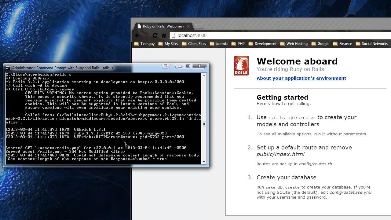Reload the localhost page
Viewport: 391px width, 220px height.
click(x=155, y=35)
